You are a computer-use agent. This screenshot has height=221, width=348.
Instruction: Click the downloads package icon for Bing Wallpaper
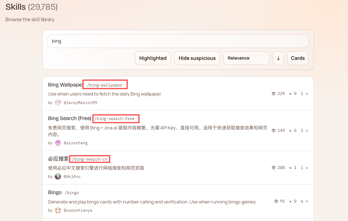273,94
